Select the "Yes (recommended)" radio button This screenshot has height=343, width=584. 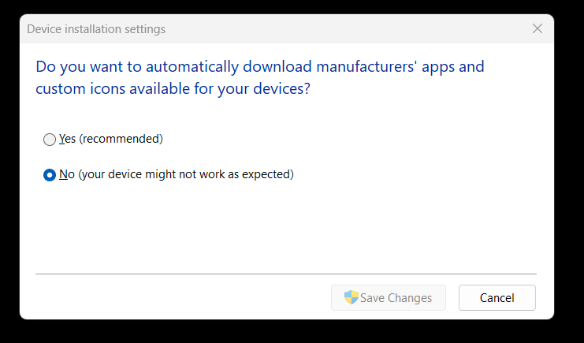tap(50, 139)
